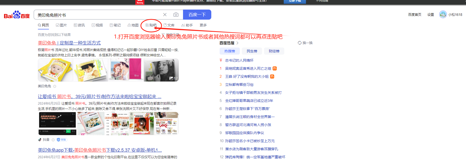
Task: Go to 百度首页
Action: pos(415,15)
